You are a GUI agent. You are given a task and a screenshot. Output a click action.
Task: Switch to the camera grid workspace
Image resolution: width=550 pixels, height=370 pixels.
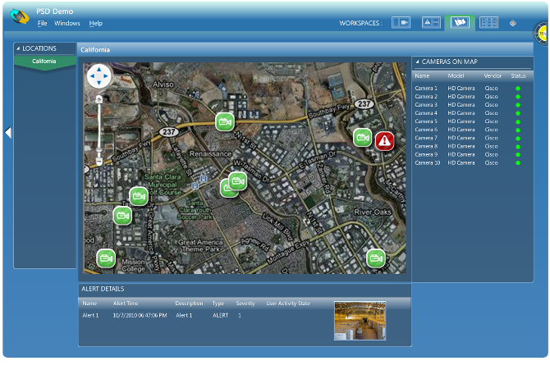(x=488, y=23)
